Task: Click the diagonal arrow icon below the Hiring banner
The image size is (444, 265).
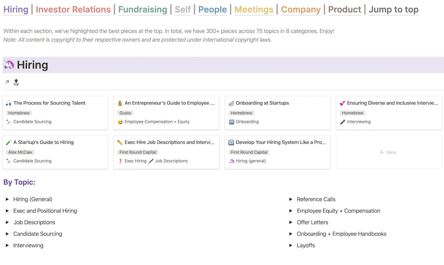Action: click(x=7, y=81)
